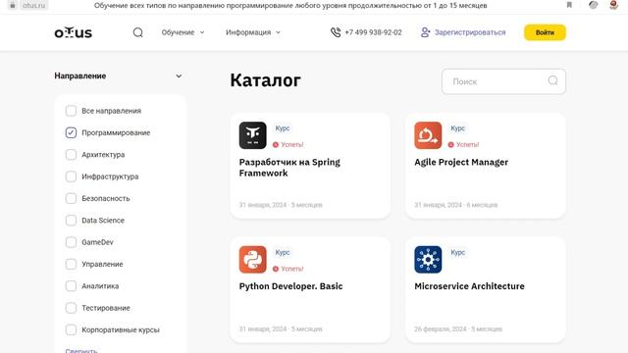The image size is (628, 353).
Task: Click the Направление filter heading
Action: pyautogui.click(x=80, y=76)
